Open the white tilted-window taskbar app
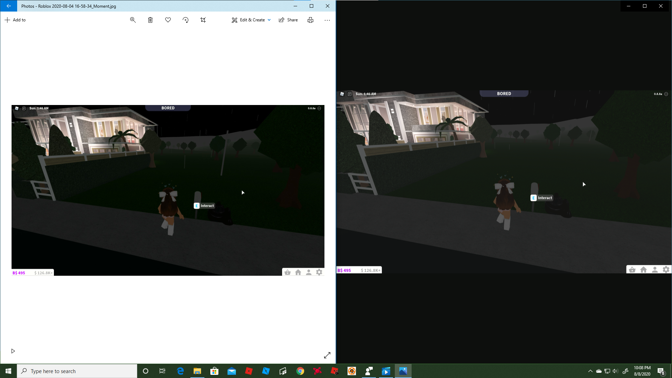The height and width of the screenshot is (378, 672). pyautogui.click(x=283, y=371)
